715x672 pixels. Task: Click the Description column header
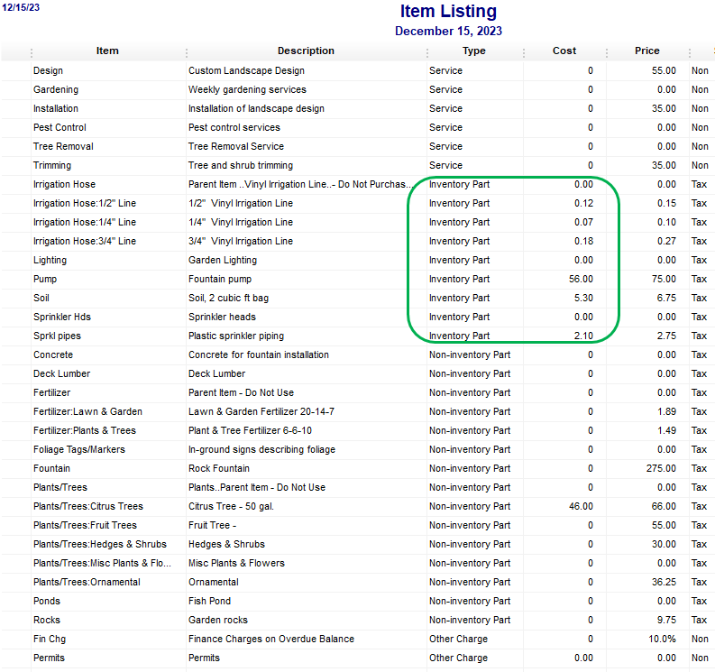(x=306, y=51)
